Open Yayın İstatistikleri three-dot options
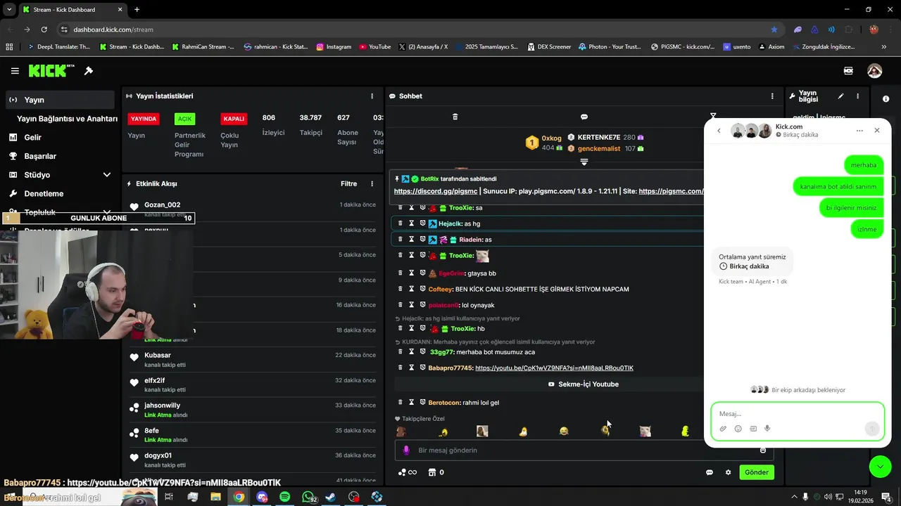901x506 pixels. pyautogui.click(x=372, y=96)
